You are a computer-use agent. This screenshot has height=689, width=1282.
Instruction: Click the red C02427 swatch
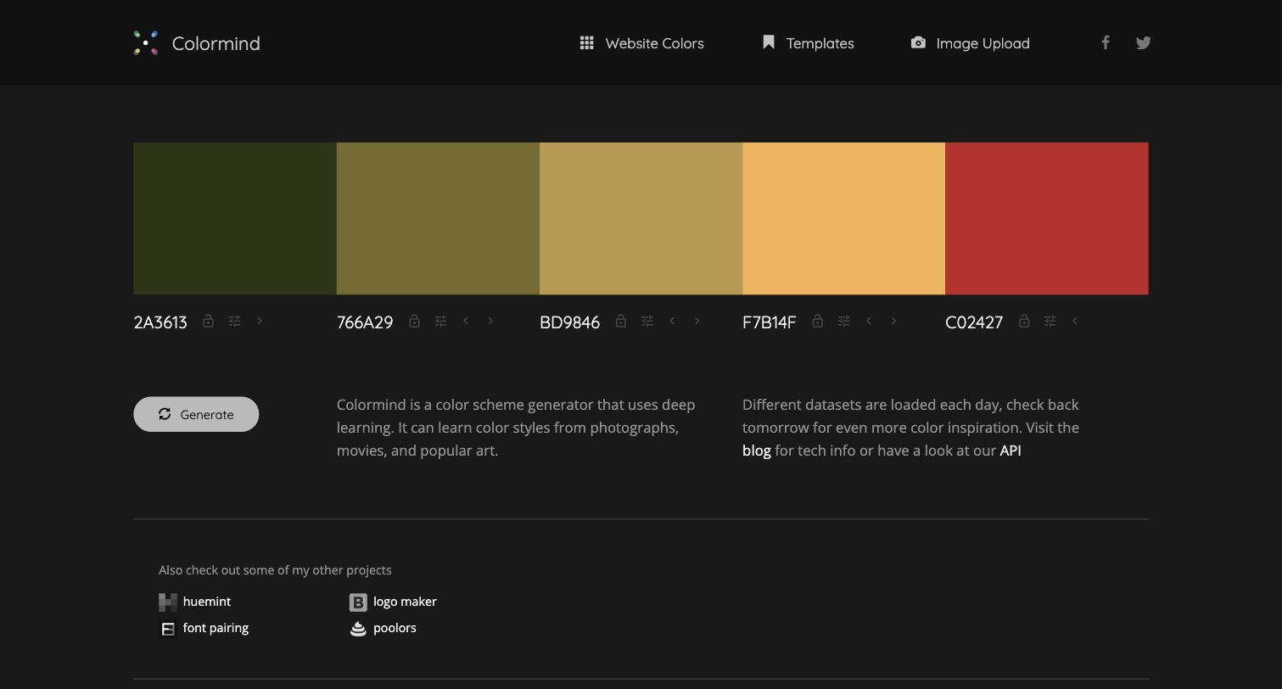(1047, 219)
